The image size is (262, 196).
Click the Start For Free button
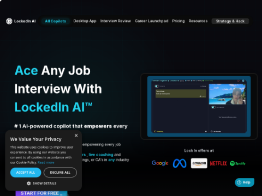41,193
